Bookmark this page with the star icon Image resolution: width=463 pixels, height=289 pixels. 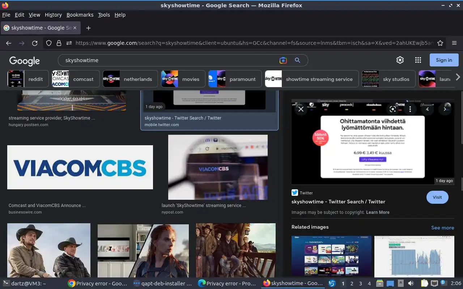coord(440,43)
